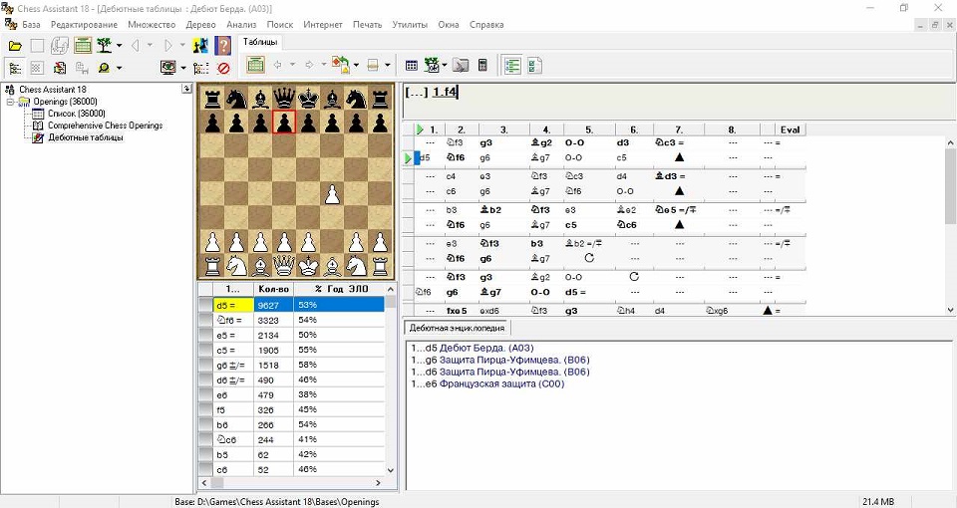The image size is (957, 508).
Task: Click the 1.f4 move in notation
Action: [x=445, y=92]
